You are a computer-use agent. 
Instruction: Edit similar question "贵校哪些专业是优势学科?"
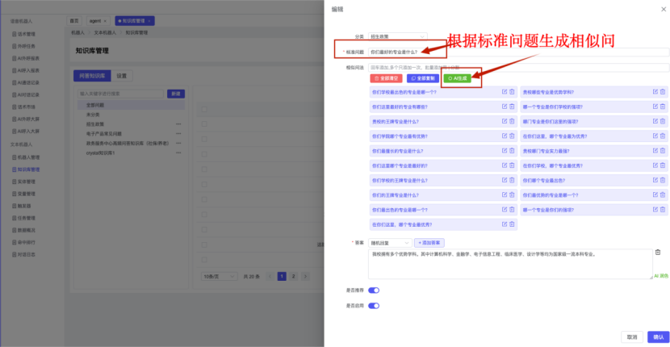pos(655,92)
